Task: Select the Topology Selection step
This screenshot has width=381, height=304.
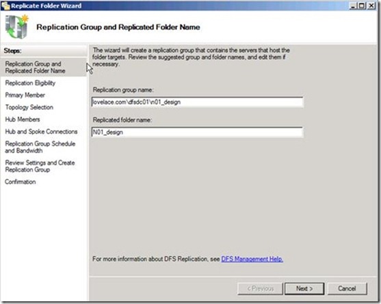Action: 29,107
